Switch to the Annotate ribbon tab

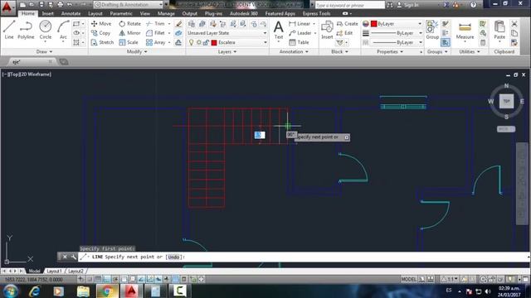[x=71, y=13]
